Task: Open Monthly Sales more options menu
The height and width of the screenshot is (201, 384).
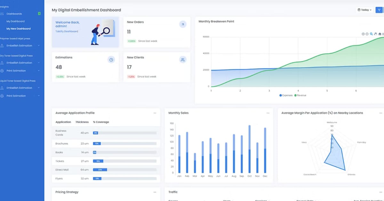Action: [268, 113]
